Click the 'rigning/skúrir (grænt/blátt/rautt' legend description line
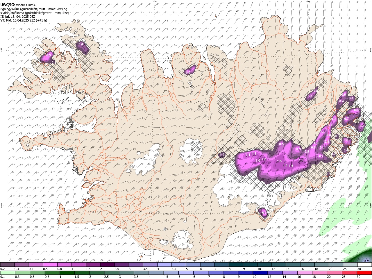 [x=34, y=9]
